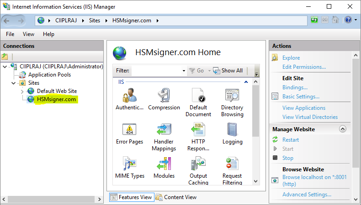
Task: Open the Advanced Settings link
Action: click(307, 195)
